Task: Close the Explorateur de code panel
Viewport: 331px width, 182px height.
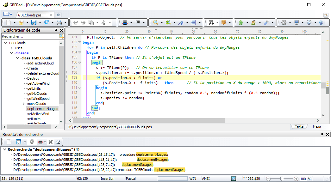Action: [x=61, y=30]
